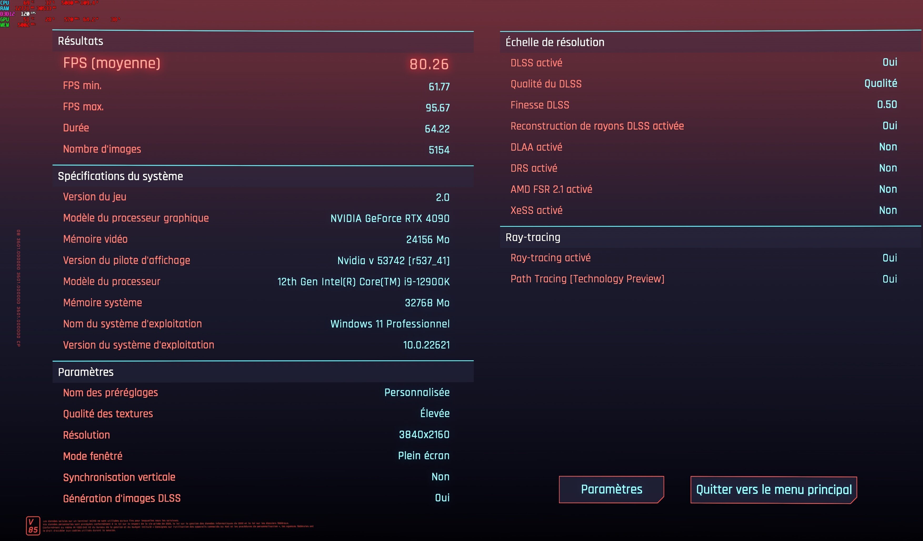Image resolution: width=923 pixels, height=541 pixels.
Task: Click the DLSS activé Oui value
Action: coord(889,62)
